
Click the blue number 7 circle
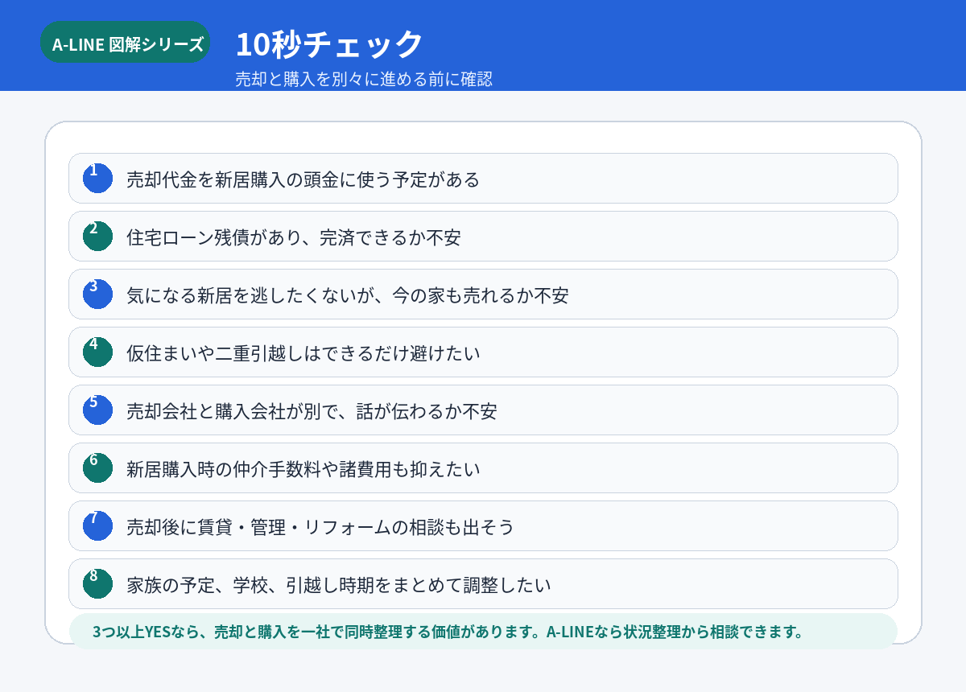[x=97, y=526]
